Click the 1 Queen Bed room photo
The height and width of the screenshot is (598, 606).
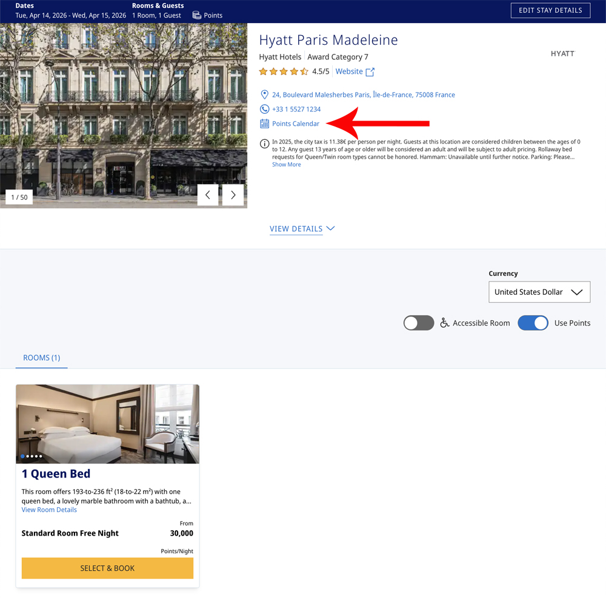pos(107,424)
